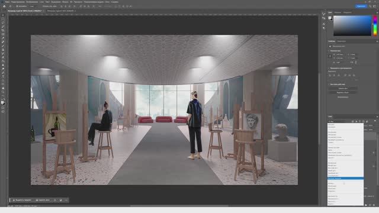Click the type layer filter icon in Layers
The image size is (379, 213).
coord(359,121)
